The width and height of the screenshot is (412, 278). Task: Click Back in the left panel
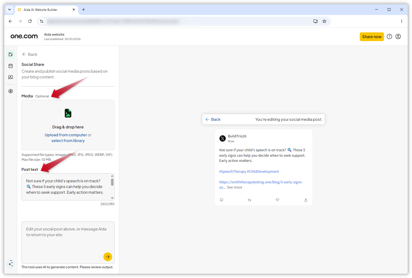pos(30,54)
